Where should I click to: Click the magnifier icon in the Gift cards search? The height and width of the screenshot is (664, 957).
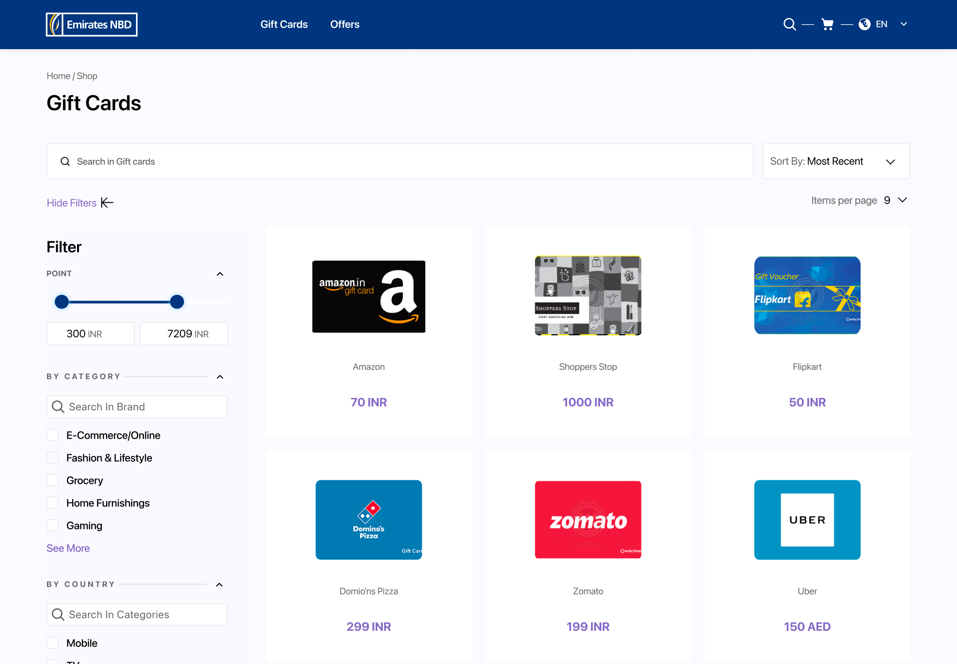(65, 162)
